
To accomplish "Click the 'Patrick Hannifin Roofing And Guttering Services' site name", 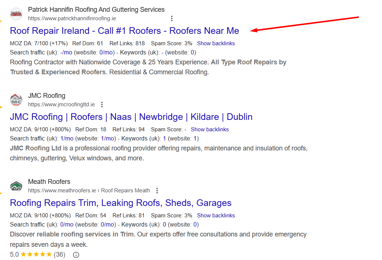I will coord(96,10).
